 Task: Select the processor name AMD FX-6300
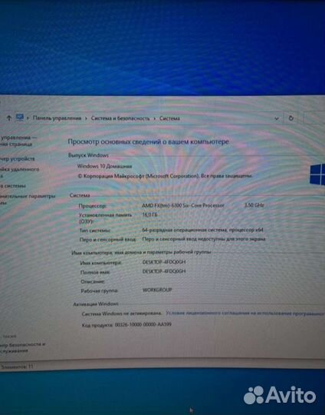[183, 205]
